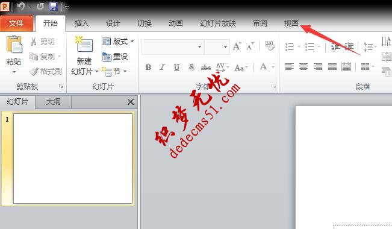The image size is (392, 229).
Task: Apply distributed text alignment
Action: pyautogui.click(x=346, y=66)
